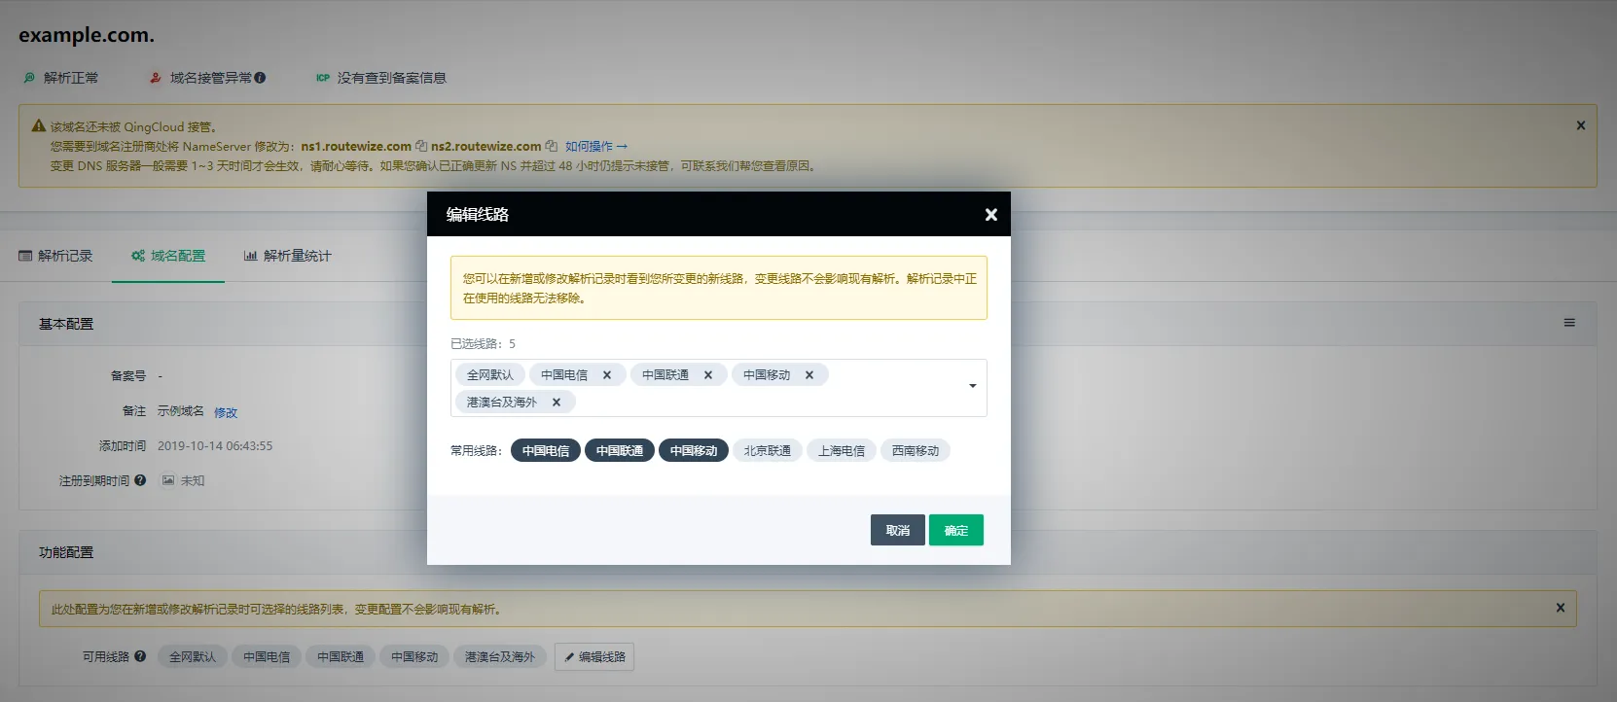
Task: Click 修改 link next to 示例域名
Action: click(226, 412)
